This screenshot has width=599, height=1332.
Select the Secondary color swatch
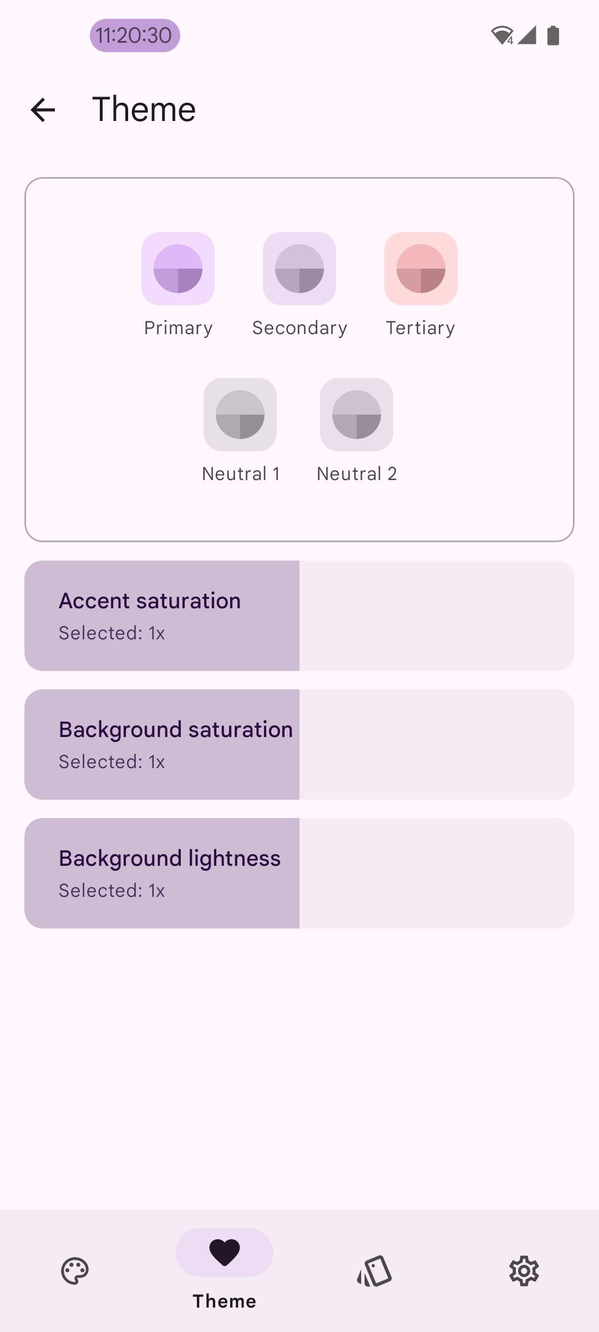(299, 269)
